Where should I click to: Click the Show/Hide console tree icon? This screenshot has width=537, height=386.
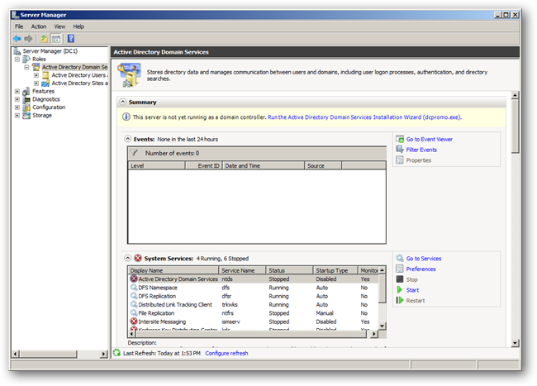pyautogui.click(x=56, y=38)
